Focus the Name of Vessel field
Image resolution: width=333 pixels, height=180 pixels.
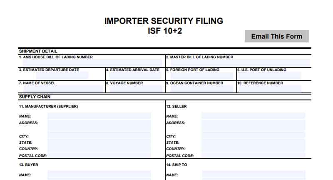pos(61,88)
